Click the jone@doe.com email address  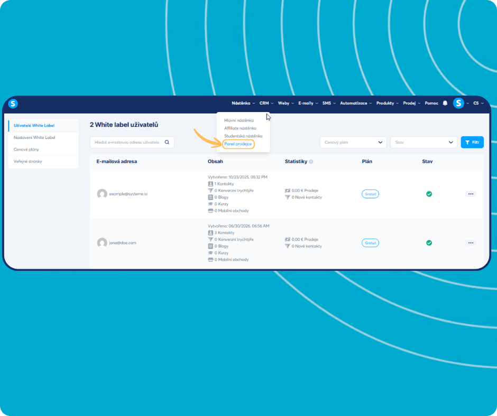[123, 243]
